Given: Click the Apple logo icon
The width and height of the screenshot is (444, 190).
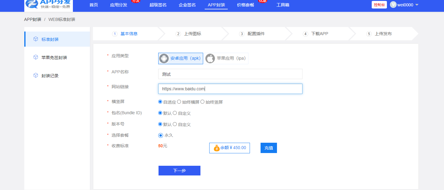Looking at the screenshot, I should coord(210,58).
